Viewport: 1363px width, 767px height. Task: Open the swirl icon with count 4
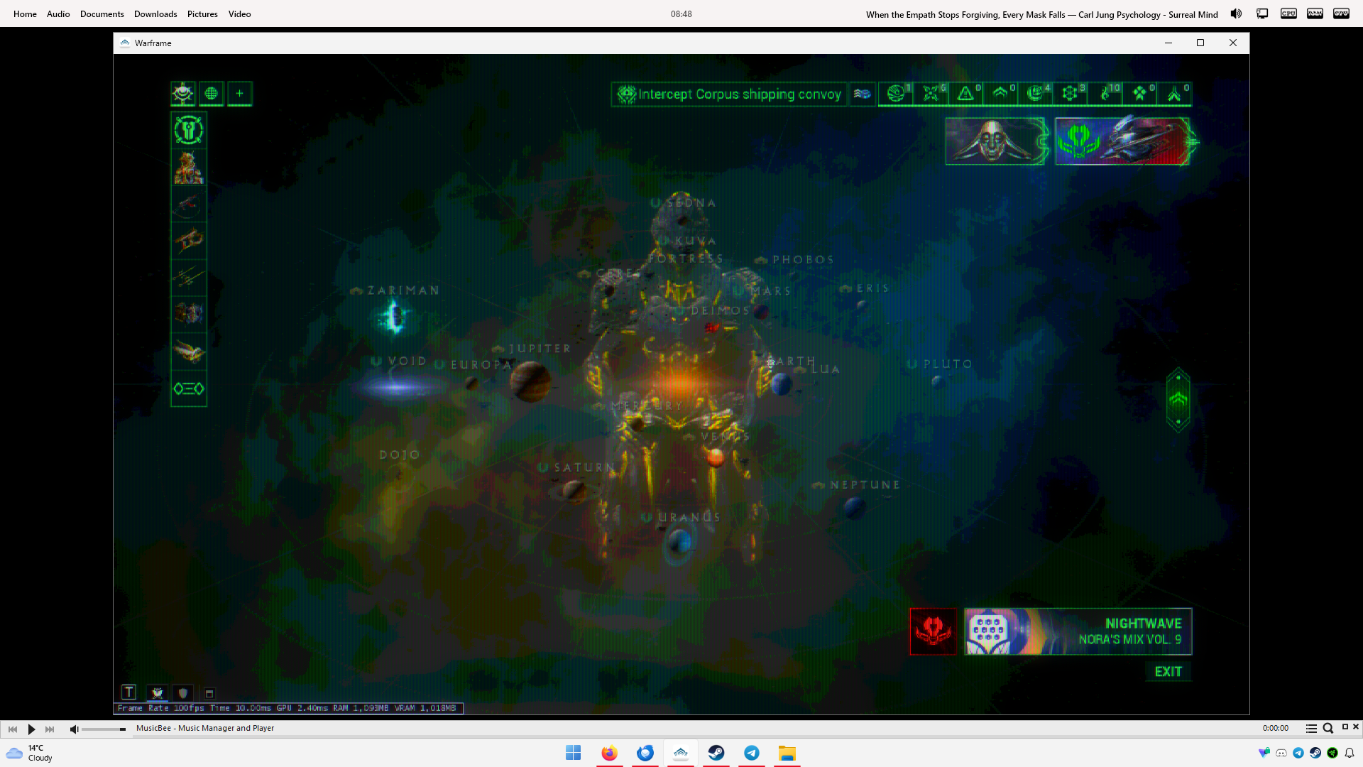1036,94
